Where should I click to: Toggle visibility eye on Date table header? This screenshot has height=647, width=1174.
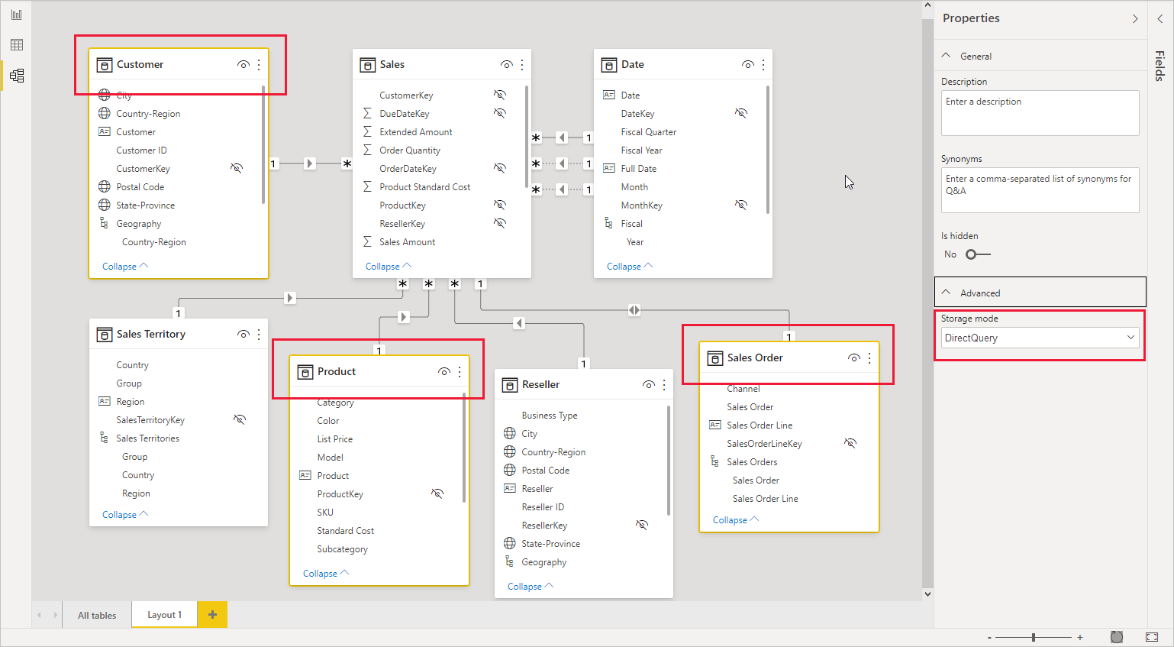(747, 65)
